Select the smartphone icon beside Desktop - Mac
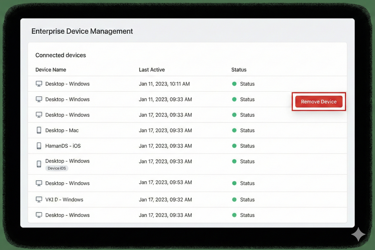The image size is (375, 250). 39,130
